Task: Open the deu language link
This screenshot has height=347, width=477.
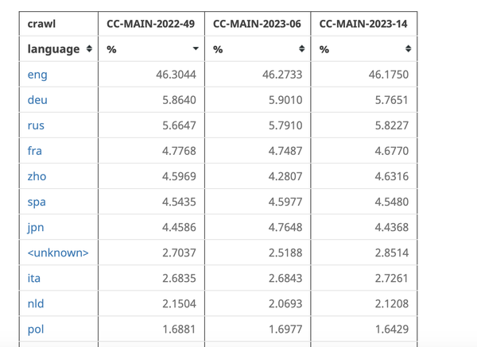Action: 37,100
